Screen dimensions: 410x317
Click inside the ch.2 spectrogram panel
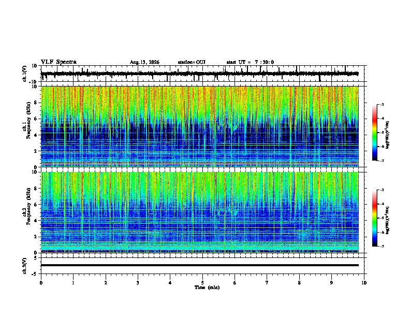click(x=200, y=212)
